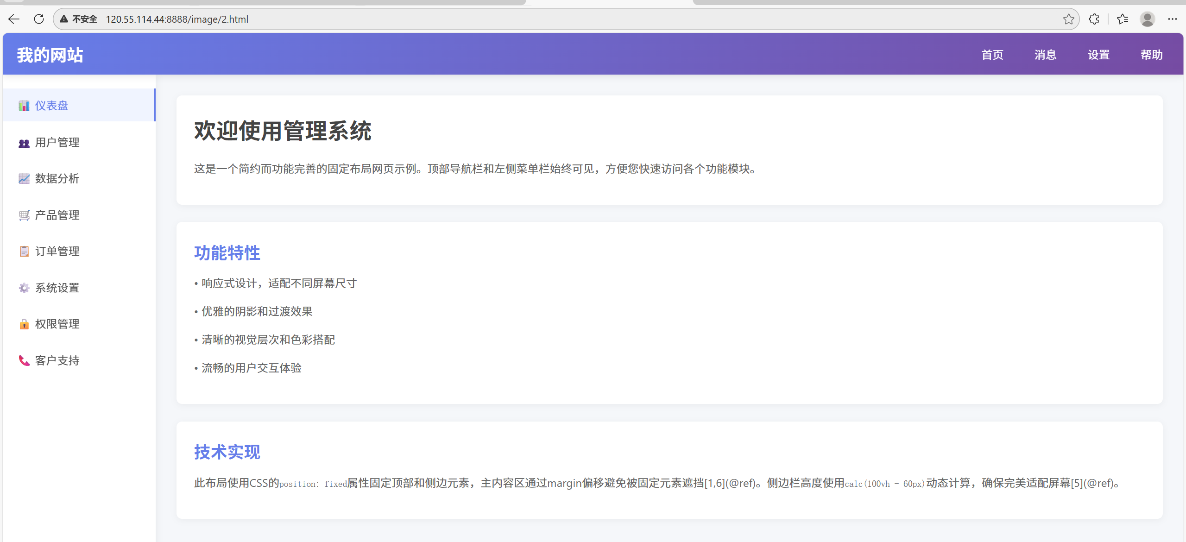The width and height of the screenshot is (1186, 542).
Task: Click the product management shopping cart icon
Action: (x=24, y=215)
